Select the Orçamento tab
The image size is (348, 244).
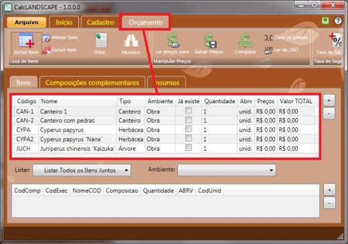(x=146, y=22)
